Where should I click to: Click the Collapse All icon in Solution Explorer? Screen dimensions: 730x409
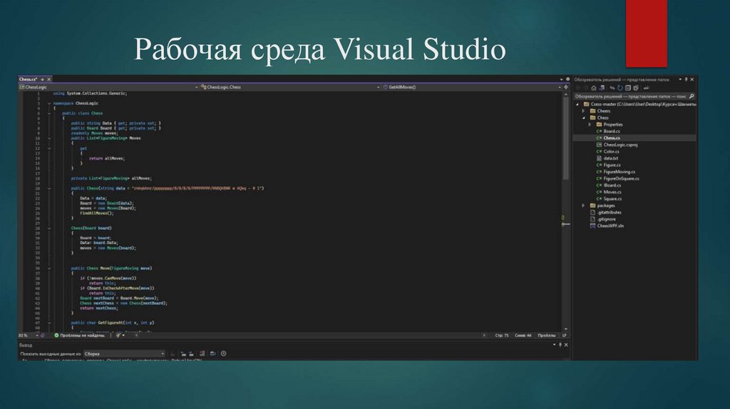pyautogui.click(x=628, y=88)
